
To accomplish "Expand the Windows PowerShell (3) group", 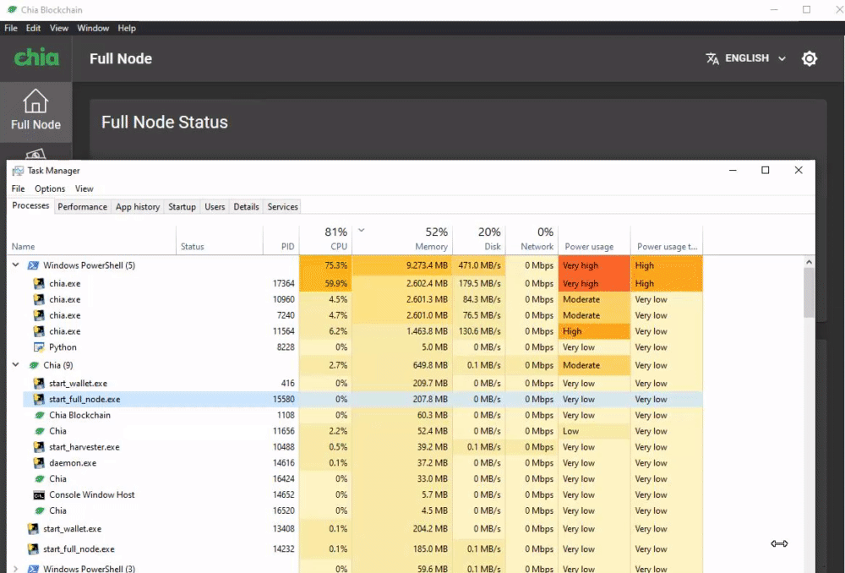I will pos(15,569).
